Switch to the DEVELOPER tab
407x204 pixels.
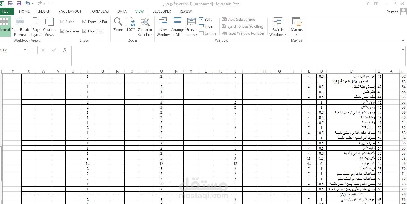pos(162,11)
